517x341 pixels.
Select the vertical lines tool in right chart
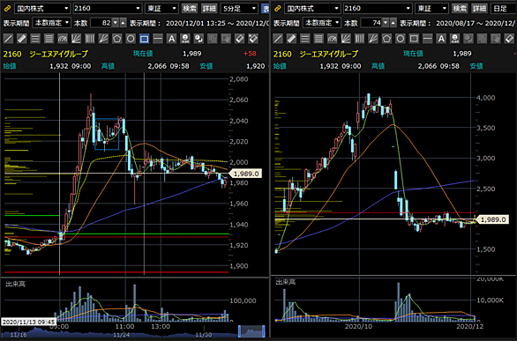tap(359, 39)
